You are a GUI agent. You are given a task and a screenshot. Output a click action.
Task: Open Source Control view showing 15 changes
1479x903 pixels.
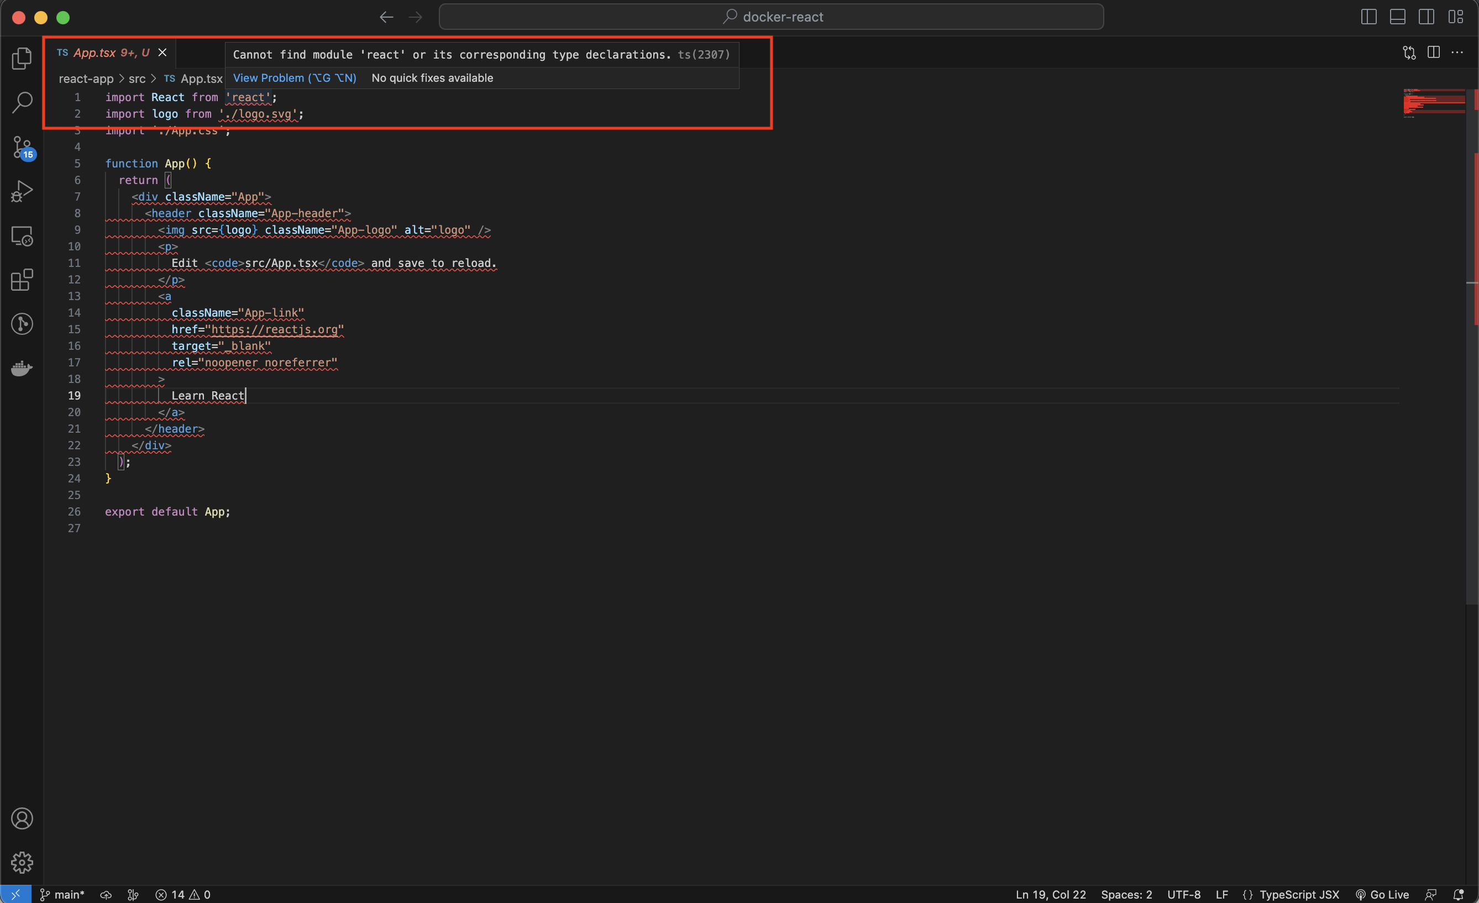pos(22,148)
